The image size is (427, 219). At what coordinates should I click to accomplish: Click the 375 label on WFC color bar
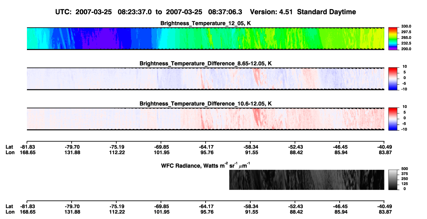pos(404,174)
